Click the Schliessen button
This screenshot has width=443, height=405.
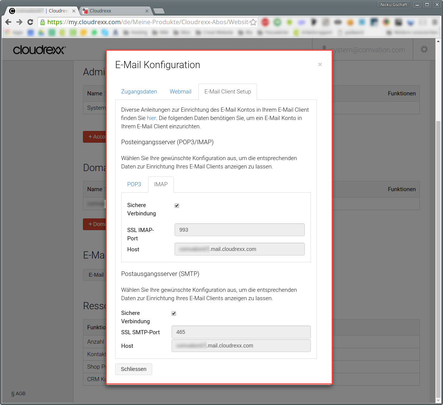[133, 369]
